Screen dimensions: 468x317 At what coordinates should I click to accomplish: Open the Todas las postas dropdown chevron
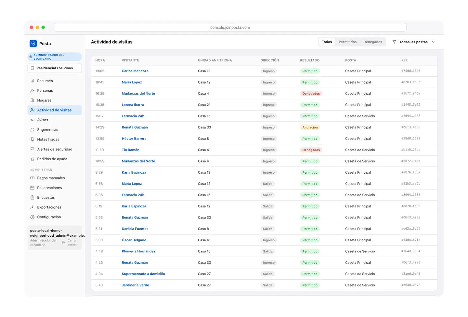433,42
